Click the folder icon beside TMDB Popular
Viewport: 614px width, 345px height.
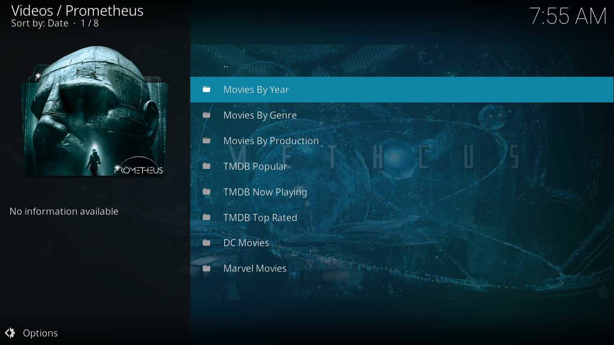pyautogui.click(x=206, y=166)
